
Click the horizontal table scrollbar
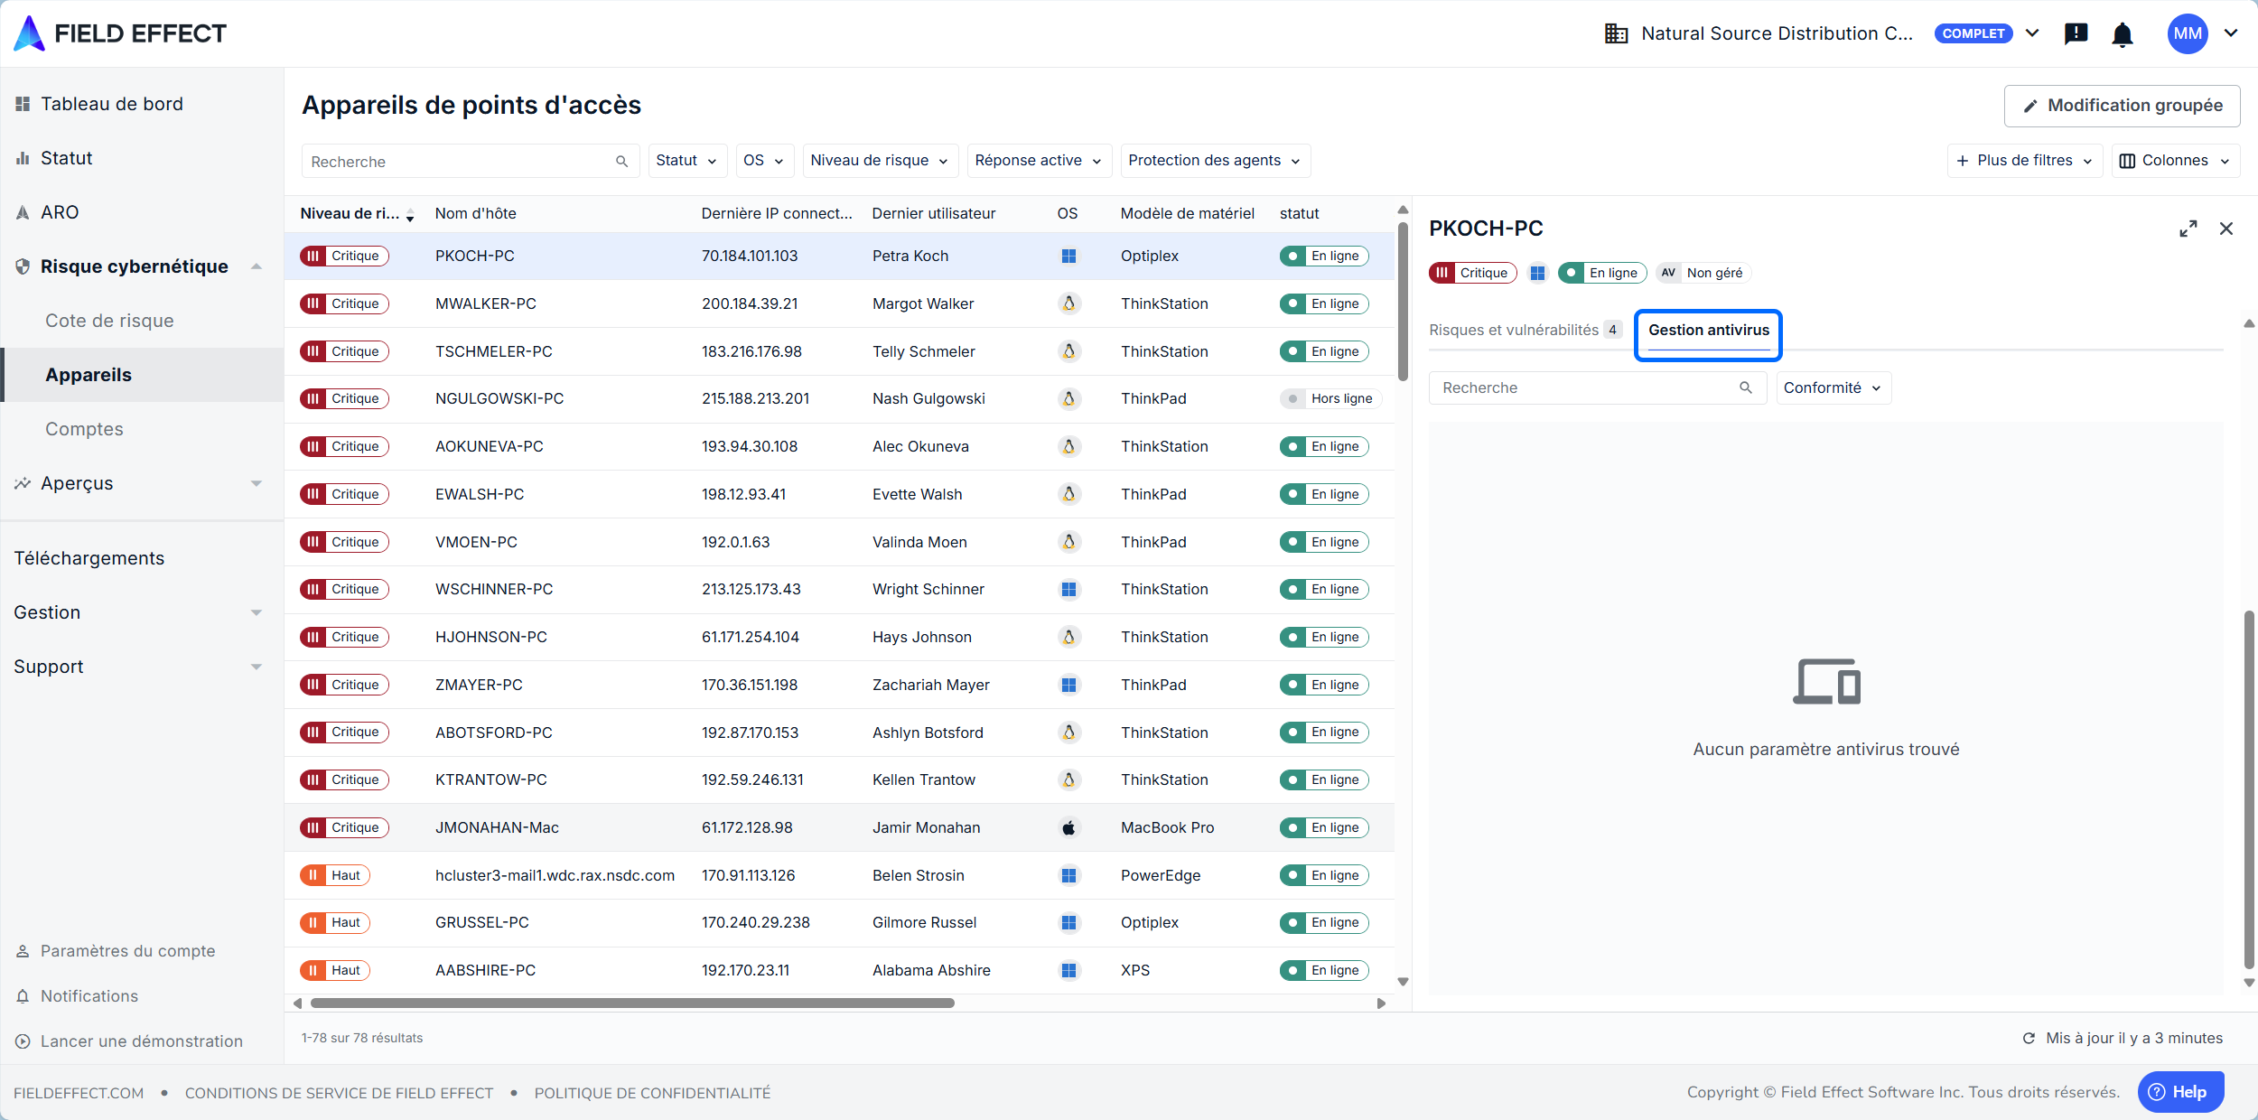click(632, 1003)
